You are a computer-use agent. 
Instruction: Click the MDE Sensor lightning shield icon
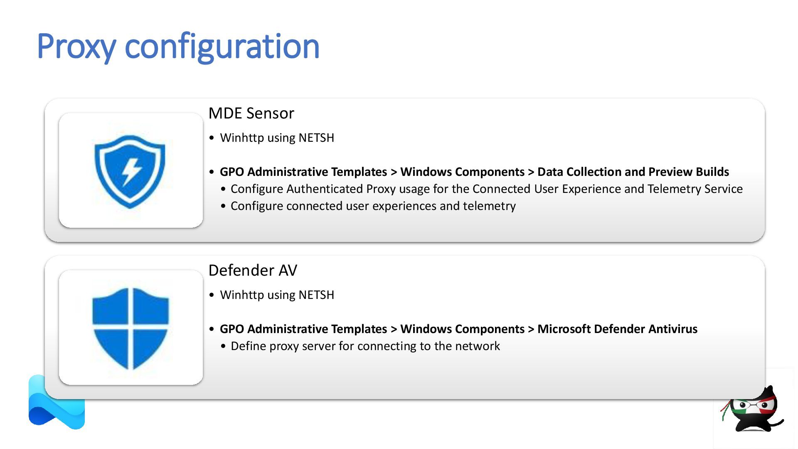click(130, 171)
